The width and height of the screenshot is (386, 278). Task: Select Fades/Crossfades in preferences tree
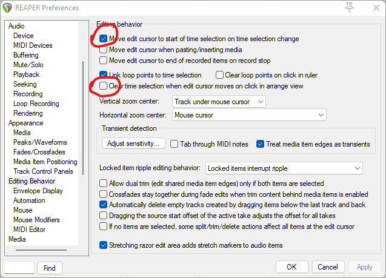coord(39,152)
